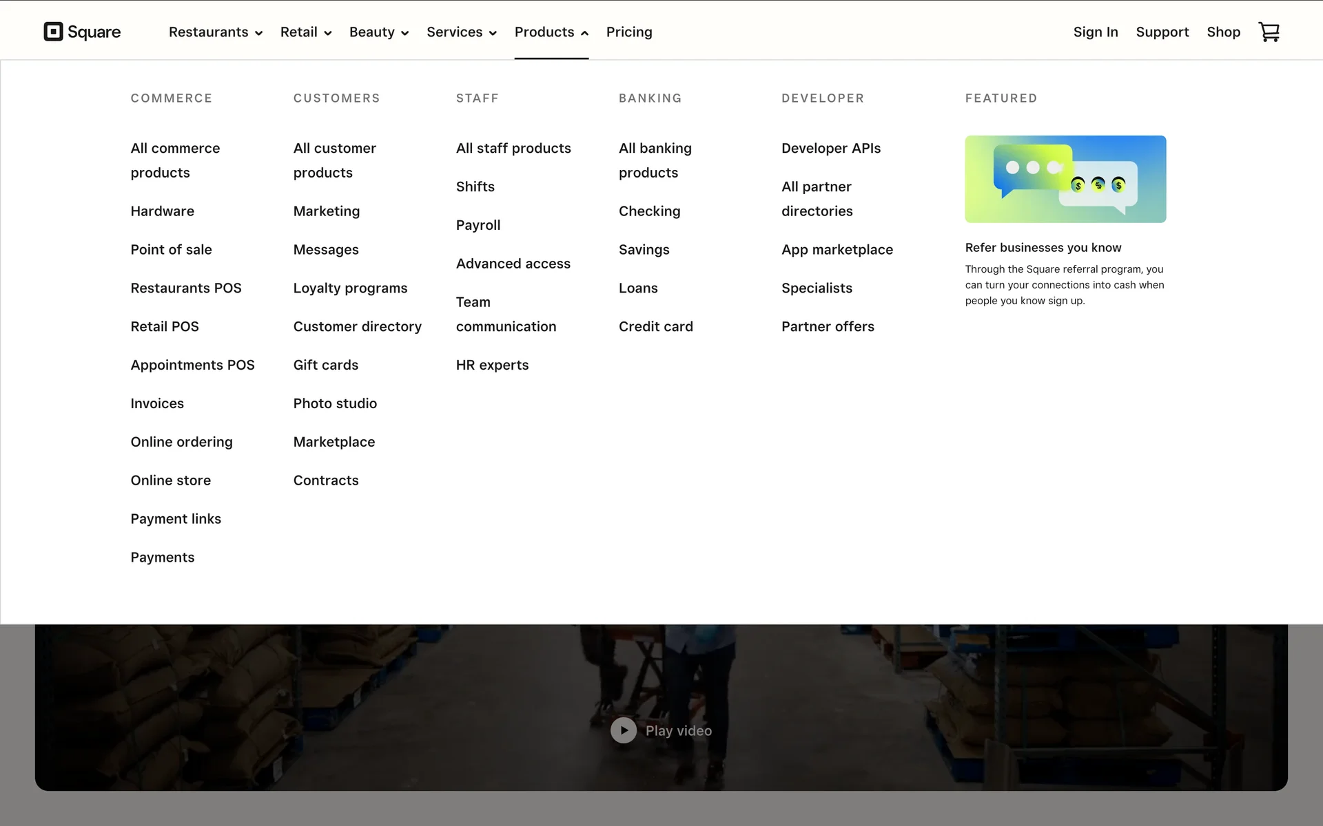Click the Square logo icon
Screen dimensions: 1323x826
(53, 32)
